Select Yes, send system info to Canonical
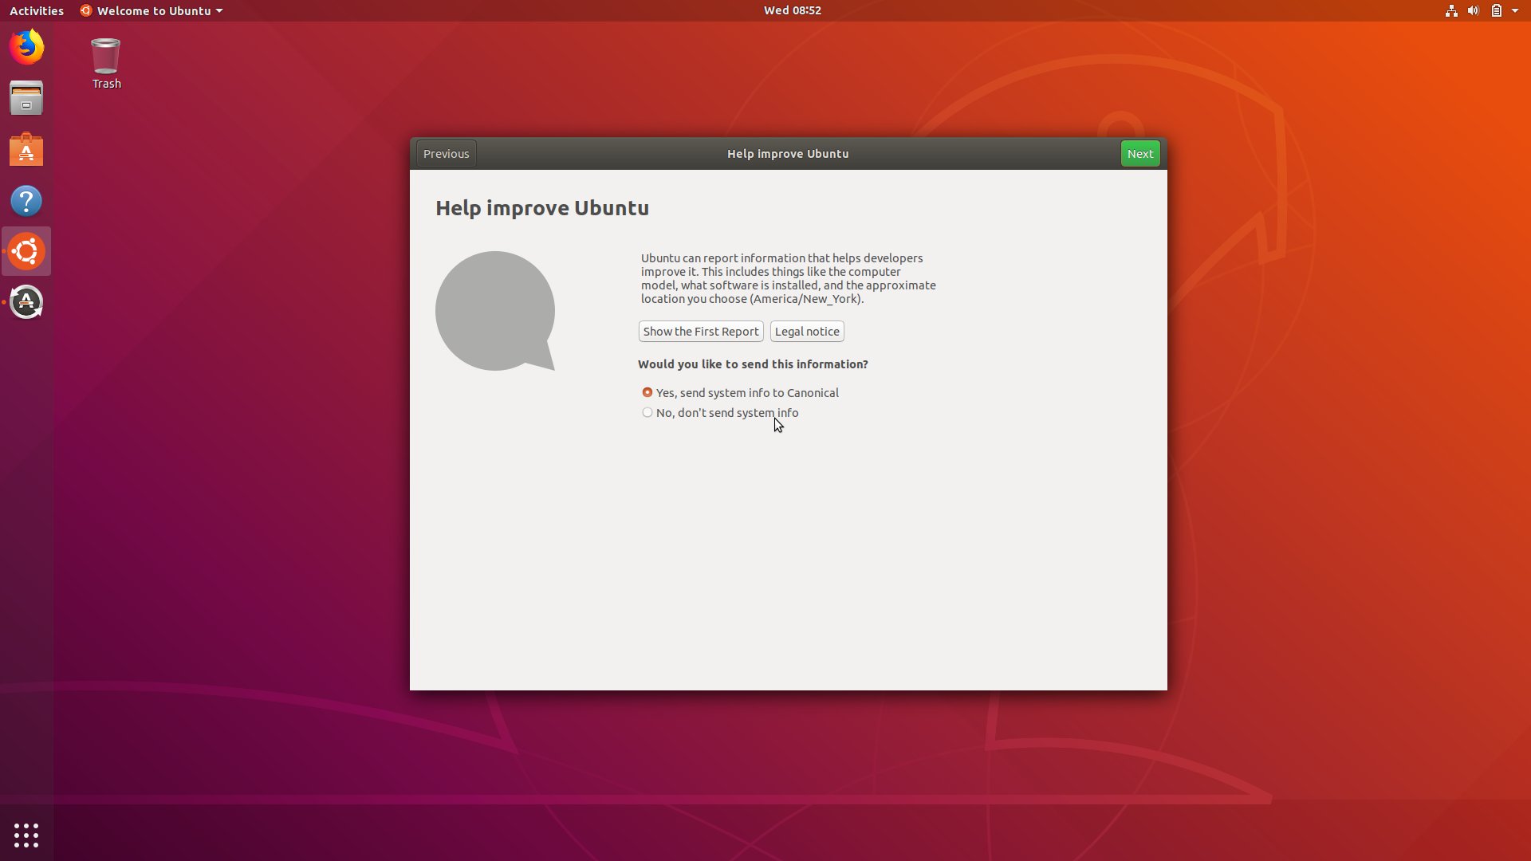The width and height of the screenshot is (1531, 861). click(x=647, y=392)
